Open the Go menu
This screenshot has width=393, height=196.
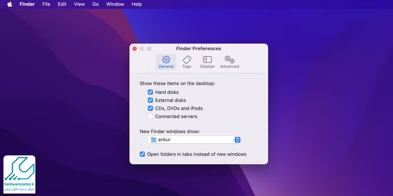click(x=95, y=4)
